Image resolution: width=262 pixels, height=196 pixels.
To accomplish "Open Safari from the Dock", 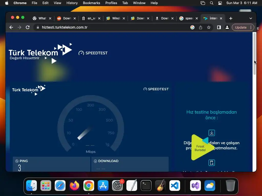I will pyautogui.click(x=60, y=186).
